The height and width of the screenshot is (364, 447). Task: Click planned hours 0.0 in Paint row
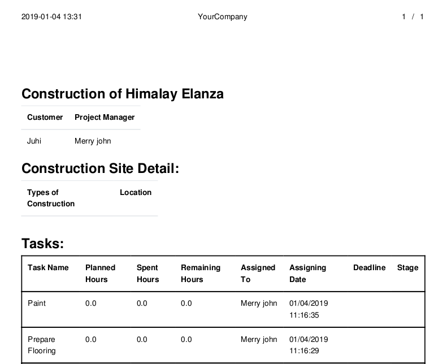[90, 304]
